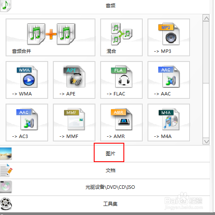Image resolution: width=215 pixels, height=215 pixels.
Task: Choose the -> MMF conversion tile
Action: (x=74, y=123)
